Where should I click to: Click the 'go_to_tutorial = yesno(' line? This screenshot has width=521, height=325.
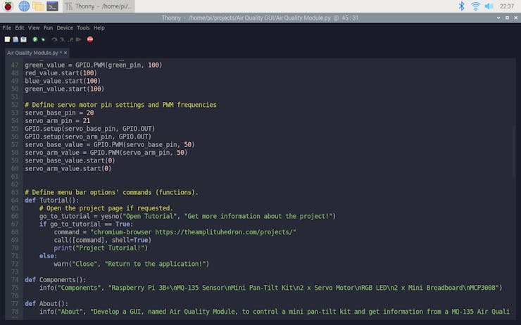click(188, 216)
